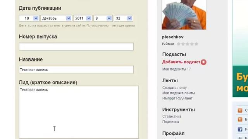Image resolution: width=248 pixels, height=139 pixels.
Task: Open the Подписка link
Action: point(170,122)
